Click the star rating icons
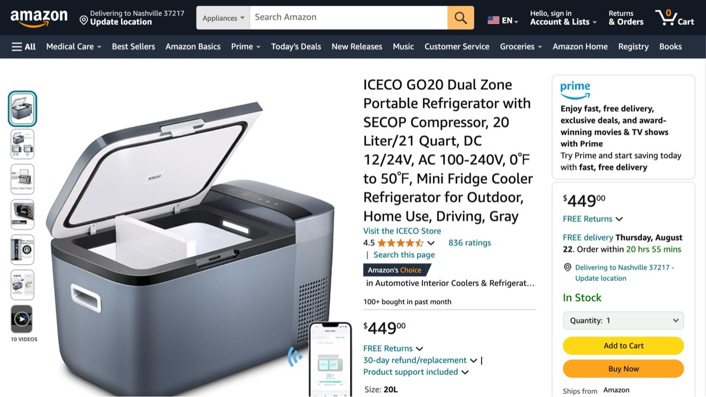The image size is (706, 397). 400,243
